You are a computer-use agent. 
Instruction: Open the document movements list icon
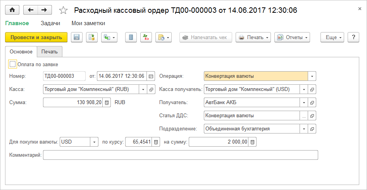131,37
